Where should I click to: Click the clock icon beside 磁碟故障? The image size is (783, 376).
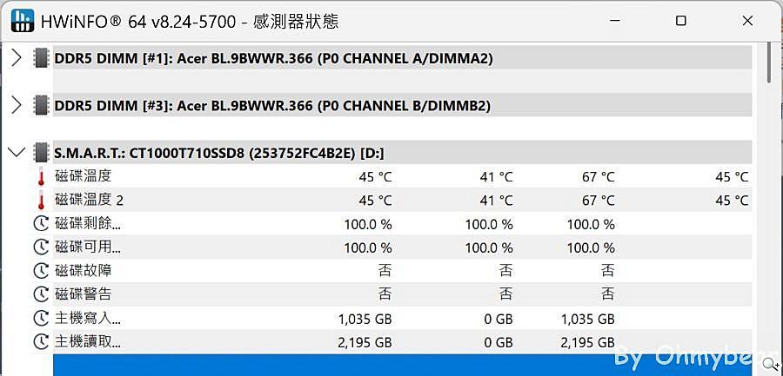click(x=41, y=271)
